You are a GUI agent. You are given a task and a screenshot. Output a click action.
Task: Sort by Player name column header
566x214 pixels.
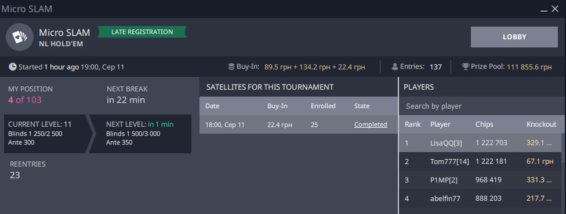click(x=440, y=124)
